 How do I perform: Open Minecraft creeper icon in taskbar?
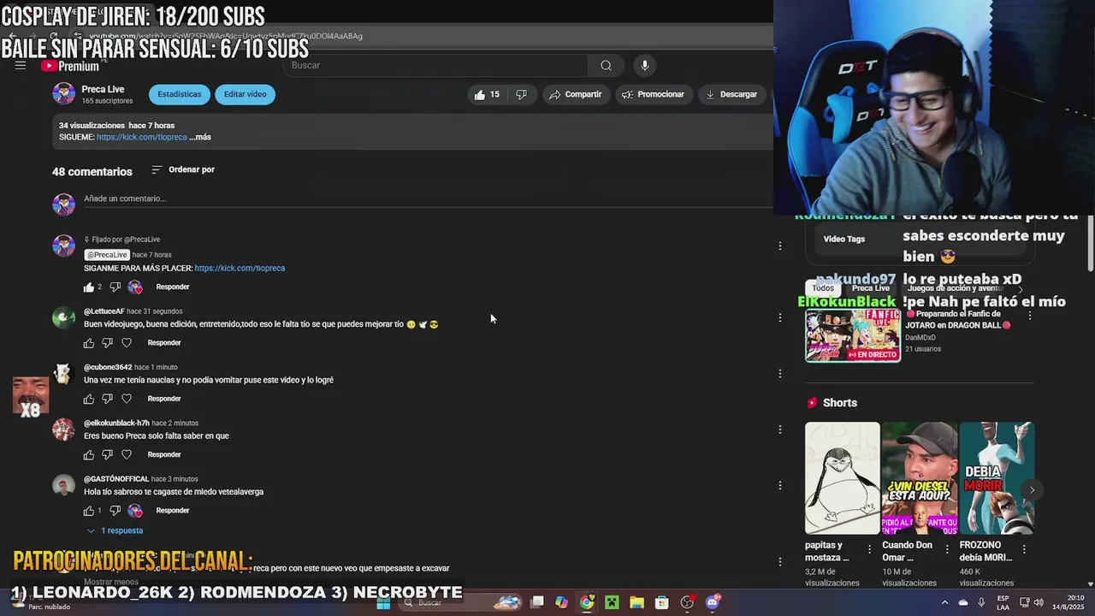pyautogui.click(x=612, y=602)
